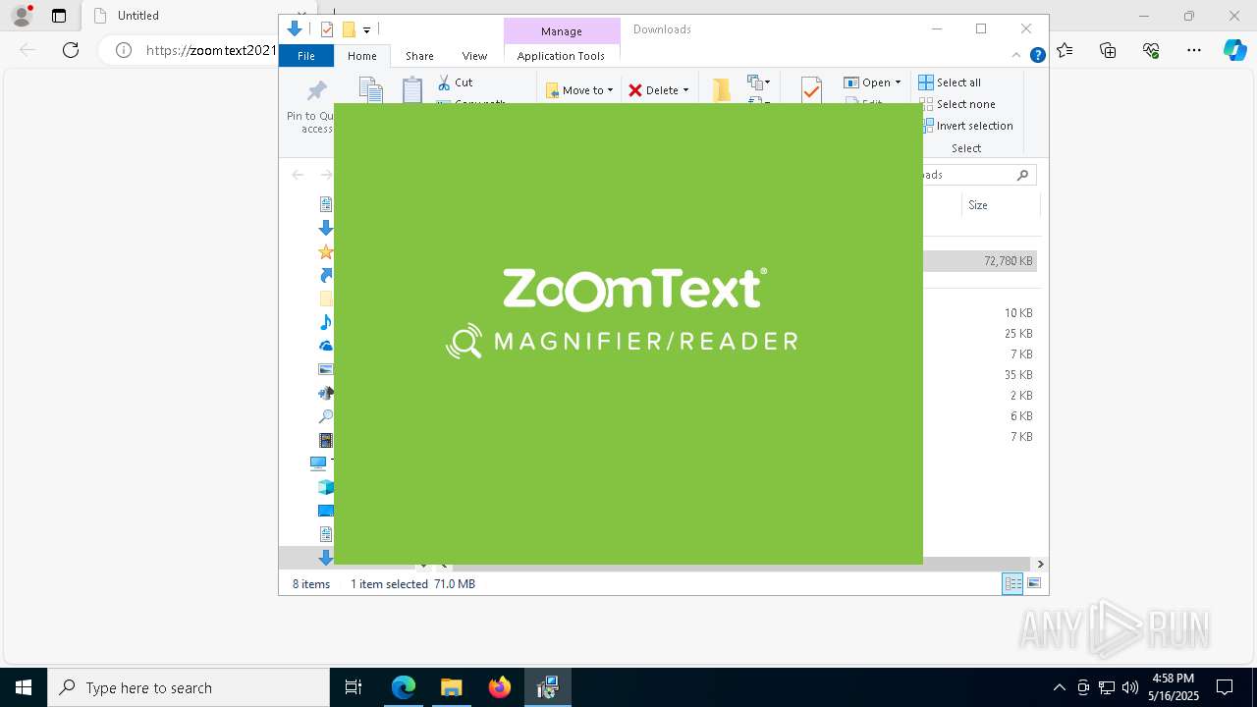The width and height of the screenshot is (1257, 707).
Task: Click the Delete button with red X
Action: (654, 90)
